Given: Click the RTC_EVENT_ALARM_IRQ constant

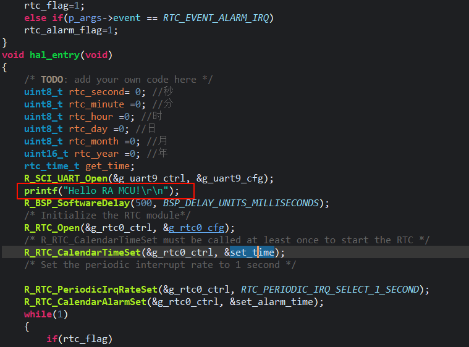Looking at the screenshot, I should pyautogui.click(x=216, y=18).
